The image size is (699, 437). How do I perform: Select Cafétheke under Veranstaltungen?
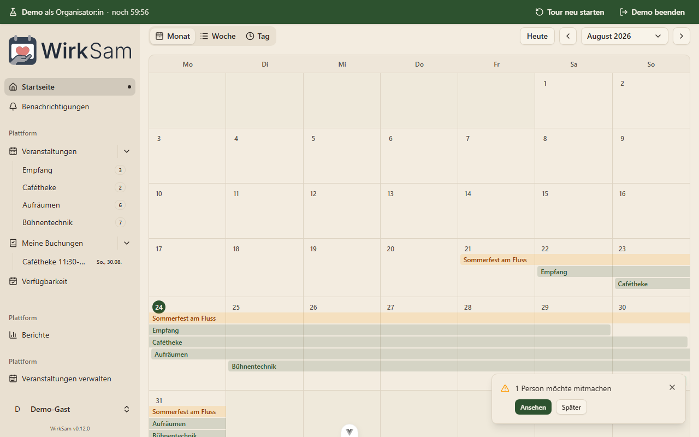tap(73, 187)
